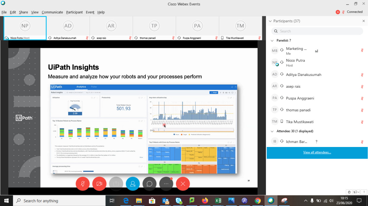Click muted mic icon beside asep rais in list
The height and width of the screenshot is (206, 368).
tap(362, 87)
